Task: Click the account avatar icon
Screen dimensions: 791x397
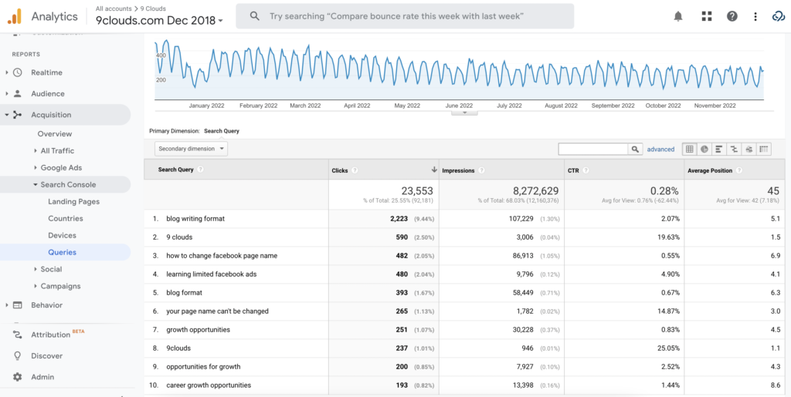Action: click(778, 17)
